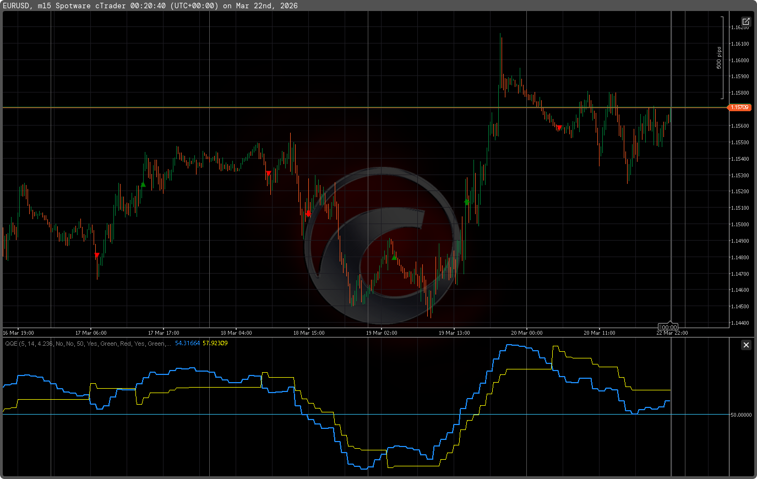Click the green buy arrow after 19 Mar 02:00
The image size is (757, 479).
[x=394, y=257]
